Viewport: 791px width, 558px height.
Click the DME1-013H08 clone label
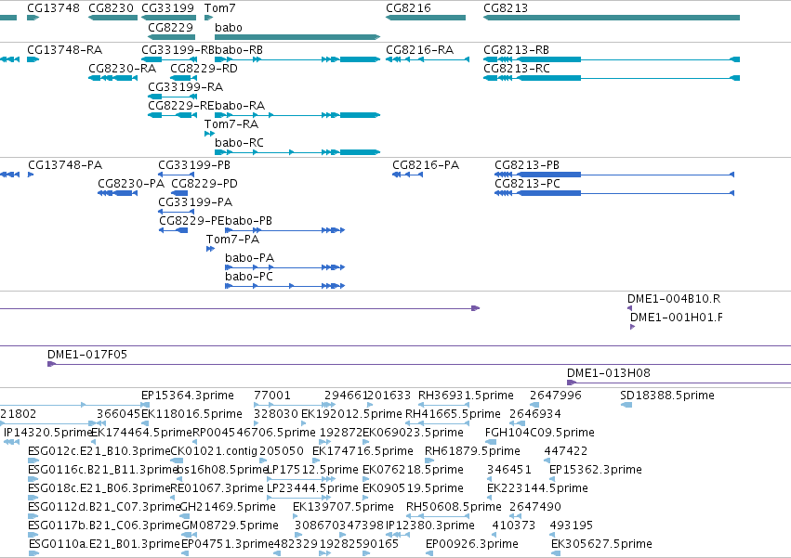tap(609, 373)
